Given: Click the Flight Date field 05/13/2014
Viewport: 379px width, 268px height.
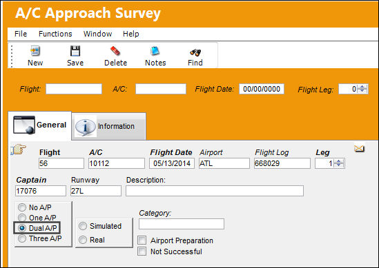Looking at the screenshot, I should pyautogui.click(x=172, y=163).
